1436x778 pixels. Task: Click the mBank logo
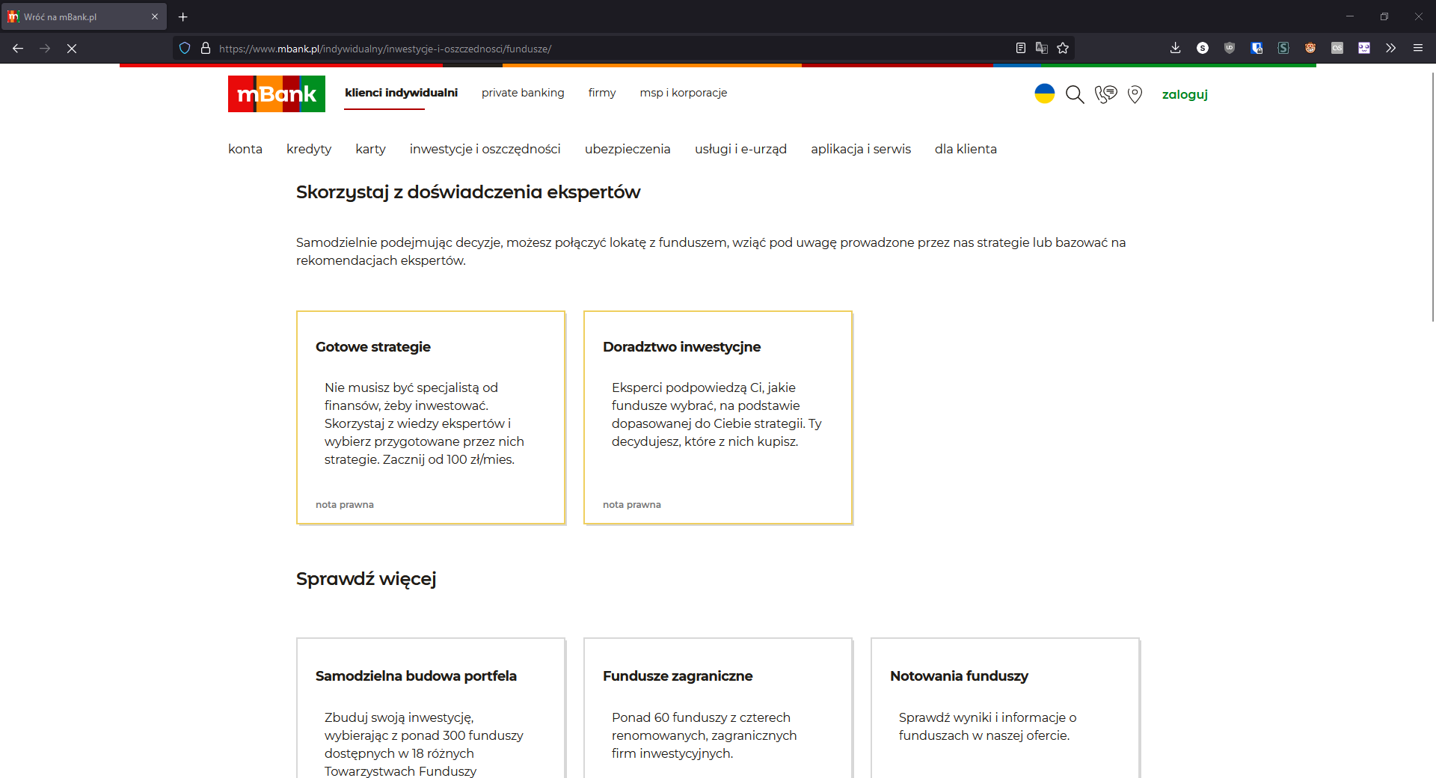[276, 94]
